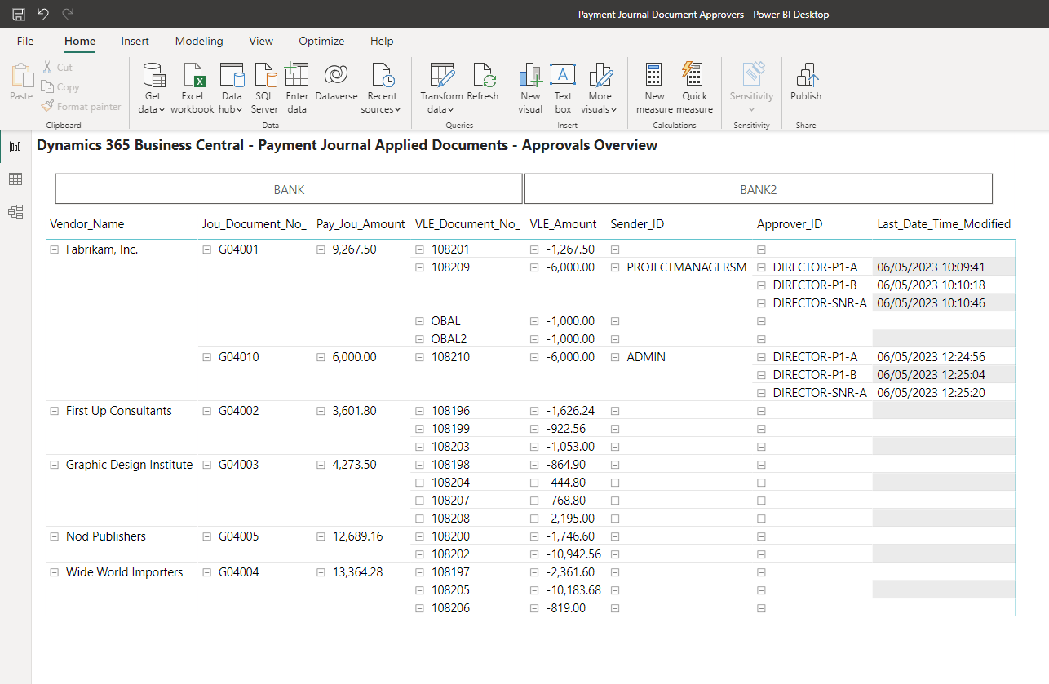Collapse the First Up Consultants row
Viewport: 1049px width, 684px height.
pyautogui.click(x=55, y=411)
